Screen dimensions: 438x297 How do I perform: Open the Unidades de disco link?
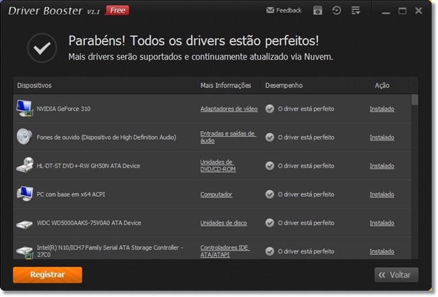224,223
